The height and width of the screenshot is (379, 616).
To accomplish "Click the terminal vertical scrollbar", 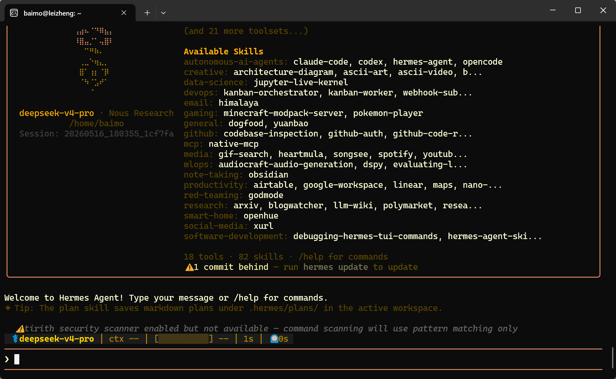I will pos(612,358).
